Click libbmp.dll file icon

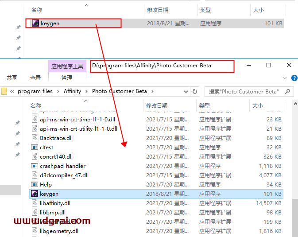pos(35,213)
